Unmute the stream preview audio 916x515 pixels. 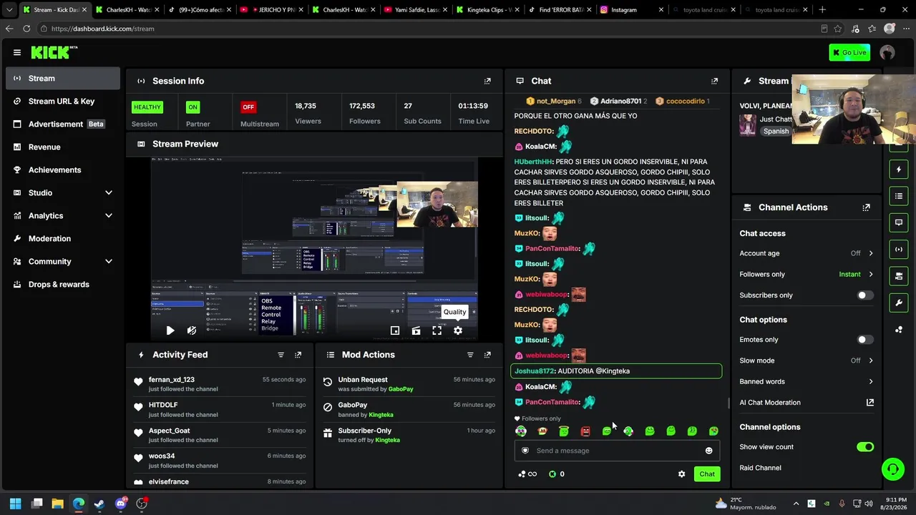(191, 330)
